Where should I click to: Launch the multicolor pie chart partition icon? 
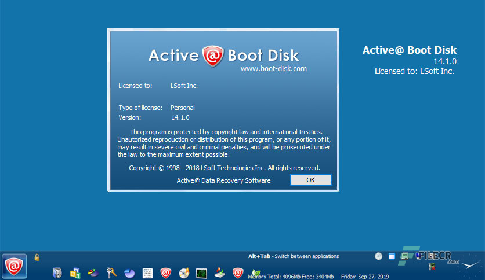tap(93, 273)
